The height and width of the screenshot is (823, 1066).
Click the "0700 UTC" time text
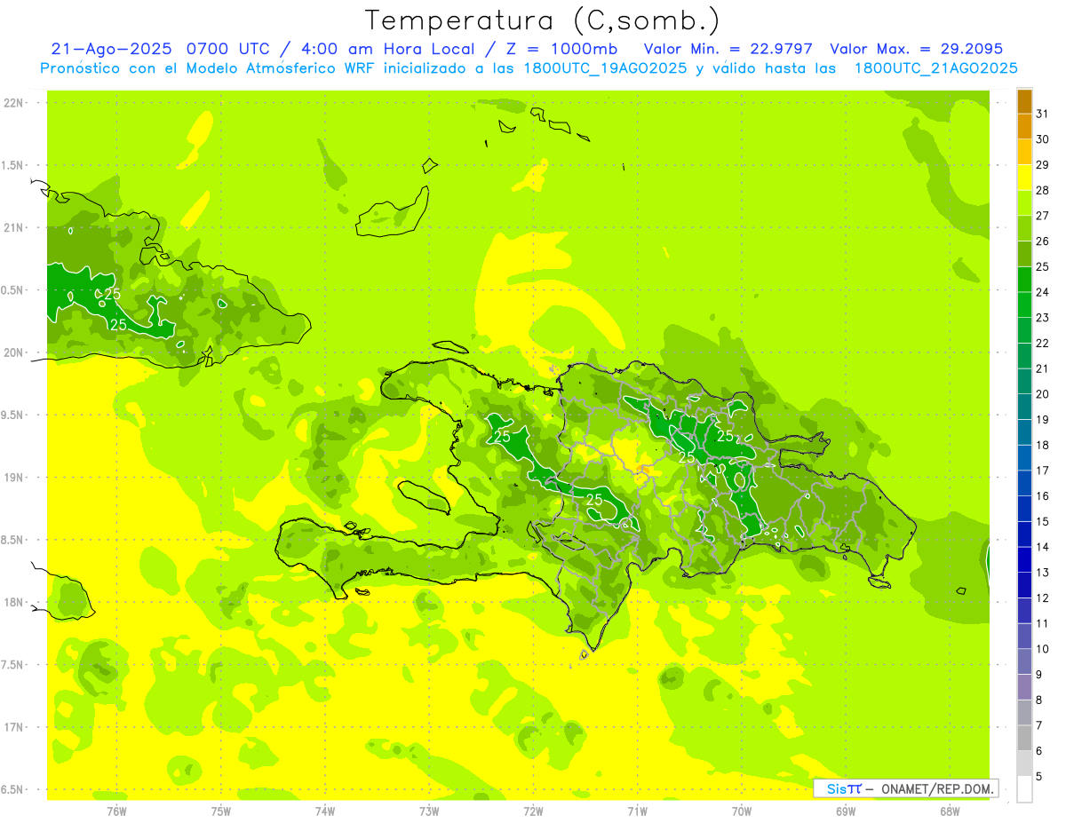232,49
